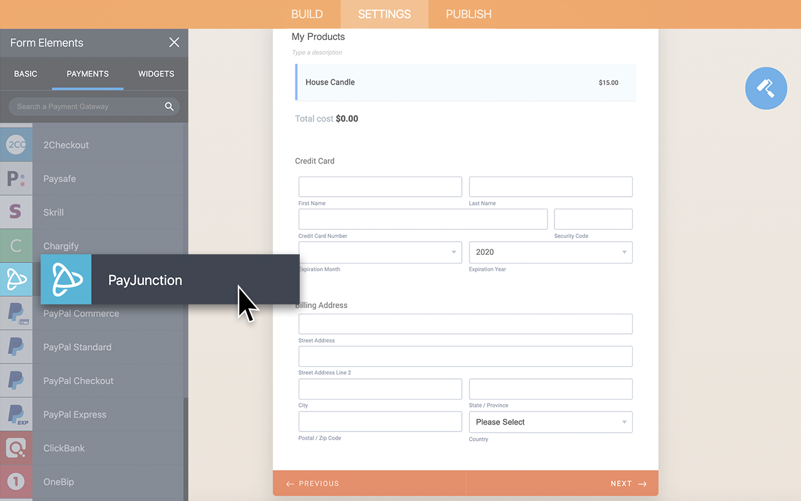Select the House Candle product item
The image size is (801, 501).
click(465, 82)
